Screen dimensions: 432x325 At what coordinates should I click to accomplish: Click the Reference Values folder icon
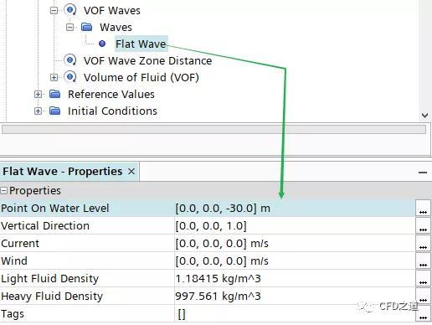coord(55,94)
